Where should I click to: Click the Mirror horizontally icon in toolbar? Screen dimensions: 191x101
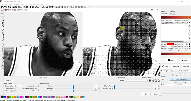(65, 7)
